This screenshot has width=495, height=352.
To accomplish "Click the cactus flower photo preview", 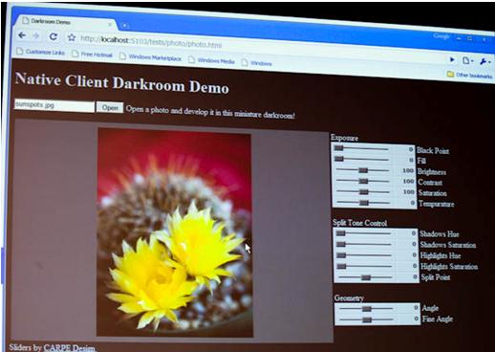I will 175,232.
